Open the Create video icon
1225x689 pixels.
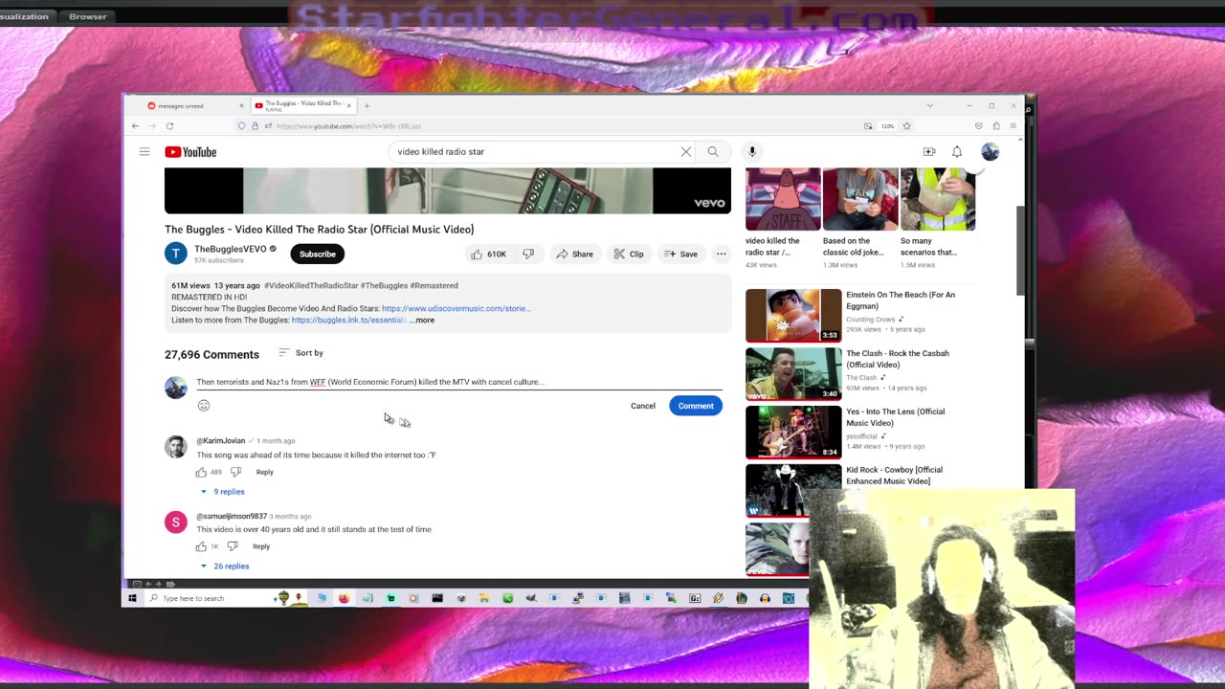(x=929, y=151)
